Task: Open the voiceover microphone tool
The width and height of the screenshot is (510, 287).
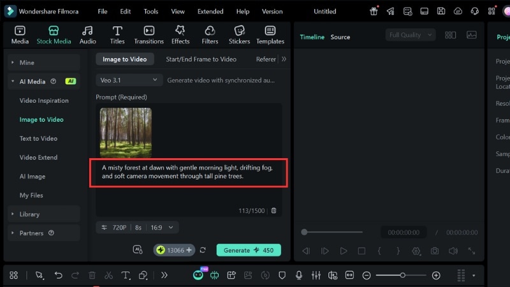Action: (299, 276)
